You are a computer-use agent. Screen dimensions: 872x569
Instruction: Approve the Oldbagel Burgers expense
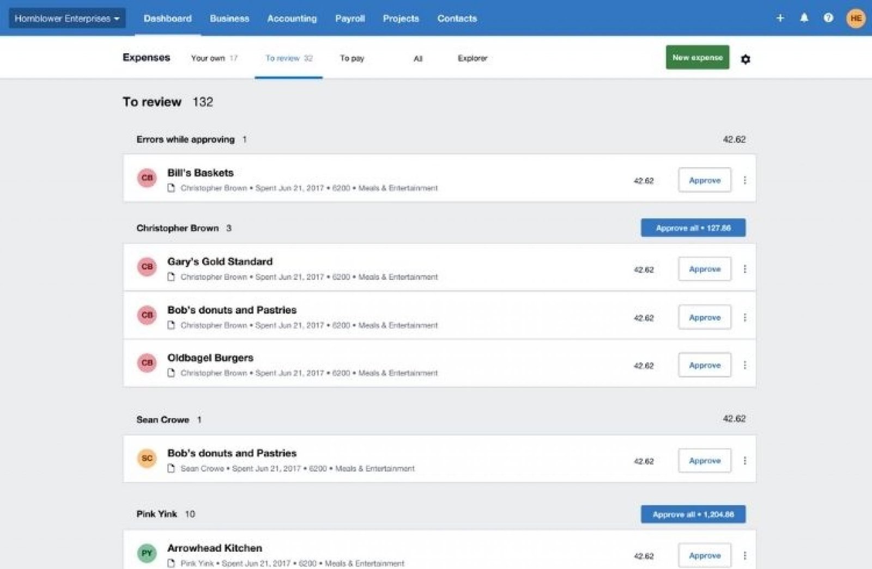[x=705, y=365]
